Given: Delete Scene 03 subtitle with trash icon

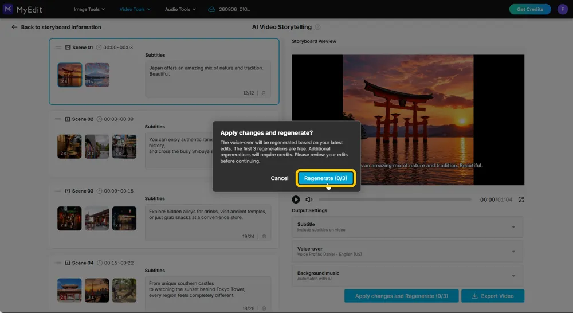Looking at the screenshot, I should (264, 237).
